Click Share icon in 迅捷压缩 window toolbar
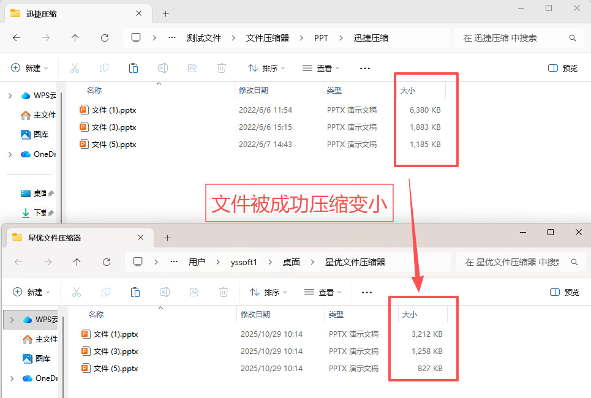 coord(192,68)
